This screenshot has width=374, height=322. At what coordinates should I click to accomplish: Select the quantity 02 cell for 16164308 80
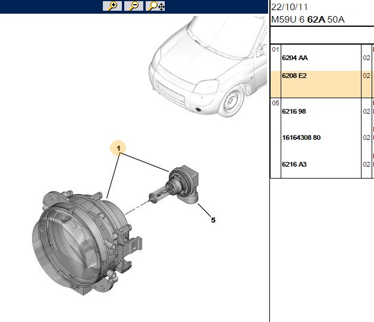tap(366, 137)
